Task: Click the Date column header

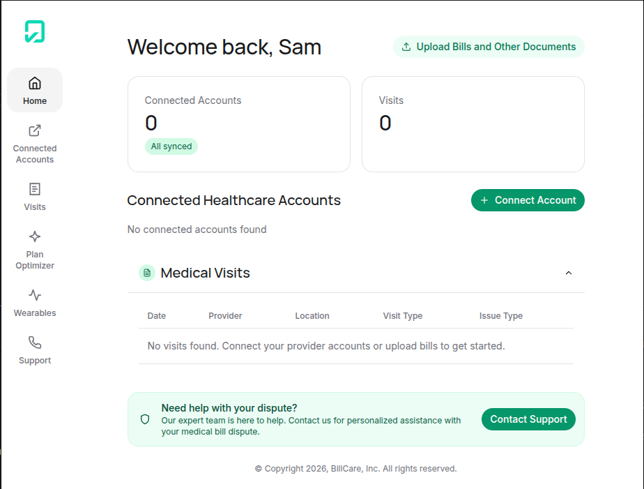Action: (157, 316)
